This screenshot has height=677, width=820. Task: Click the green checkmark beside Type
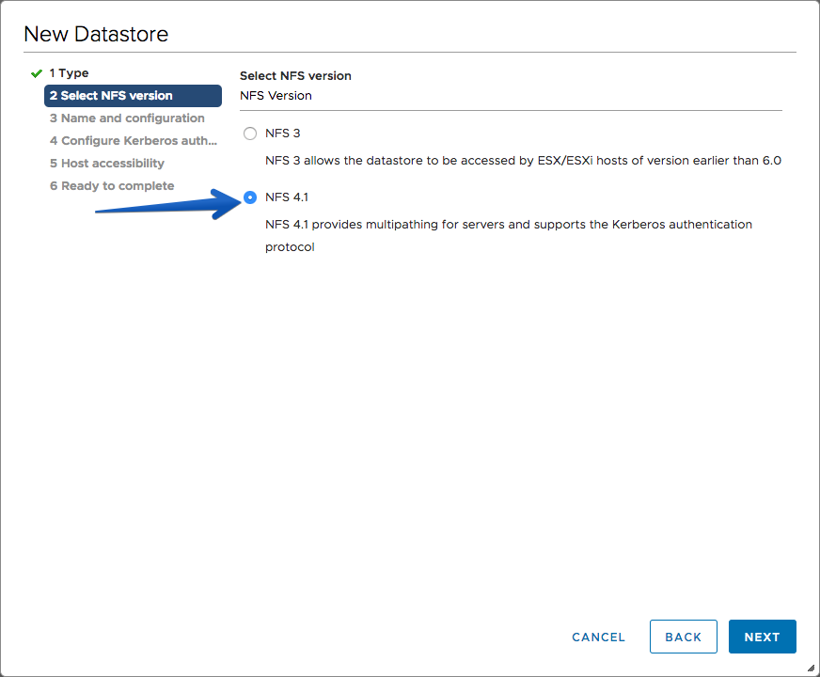[x=36, y=73]
